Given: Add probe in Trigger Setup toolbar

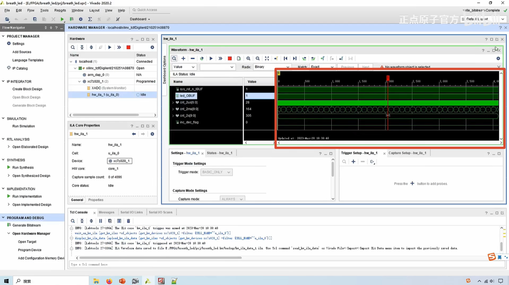Looking at the screenshot, I should [x=353, y=162].
